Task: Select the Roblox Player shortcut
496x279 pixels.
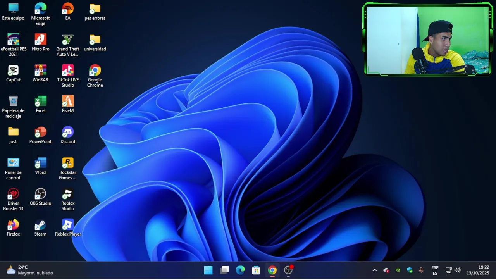Action: click(x=68, y=228)
